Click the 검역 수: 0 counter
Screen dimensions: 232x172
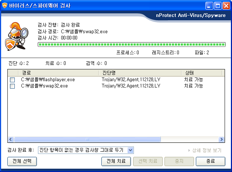(x=97, y=63)
